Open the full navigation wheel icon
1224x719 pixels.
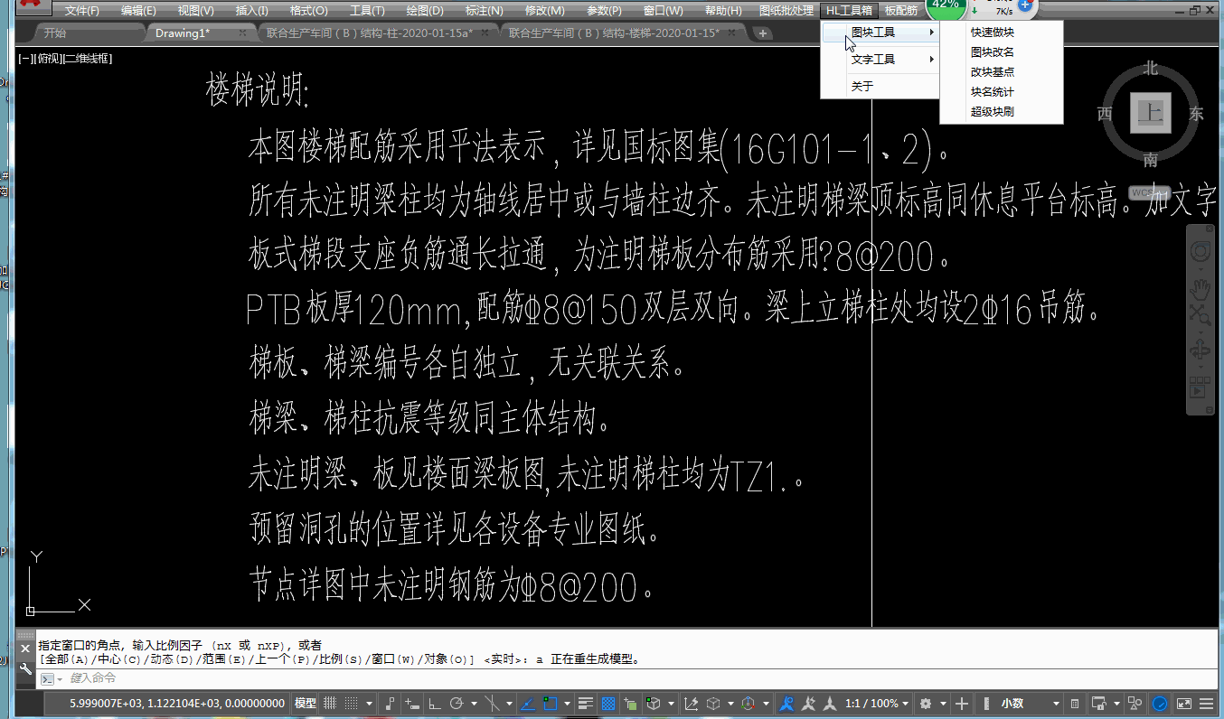point(1200,253)
